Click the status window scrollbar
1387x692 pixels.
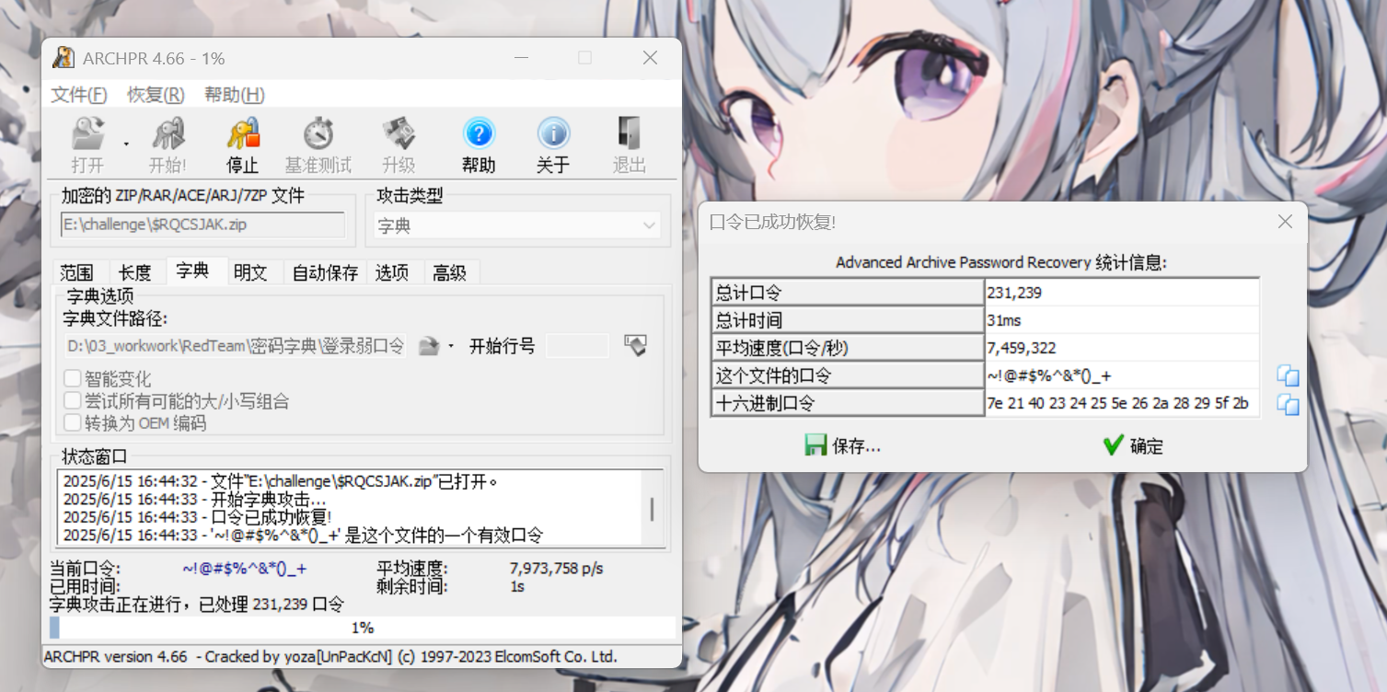653,508
